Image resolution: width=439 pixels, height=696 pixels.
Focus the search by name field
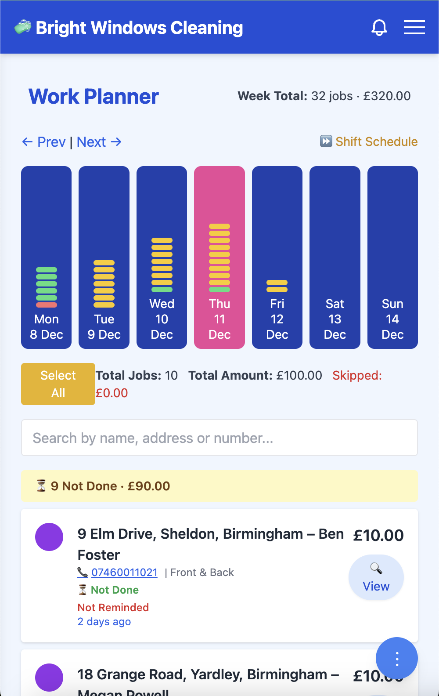pyautogui.click(x=219, y=438)
